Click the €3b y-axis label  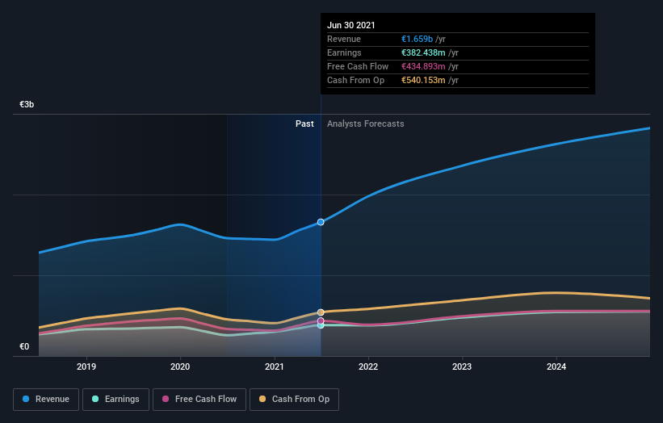(x=27, y=104)
